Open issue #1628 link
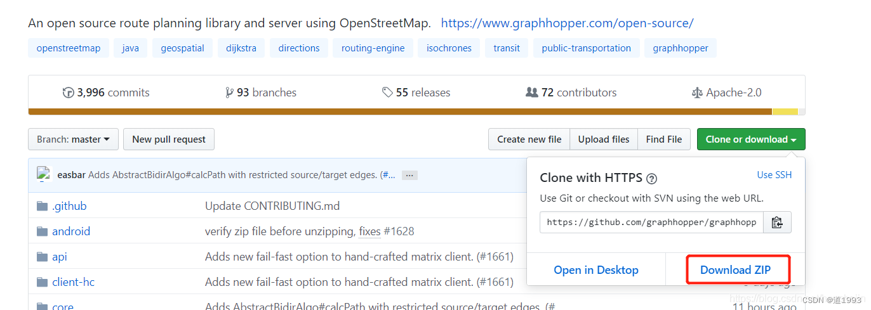The image size is (871, 310). [399, 231]
